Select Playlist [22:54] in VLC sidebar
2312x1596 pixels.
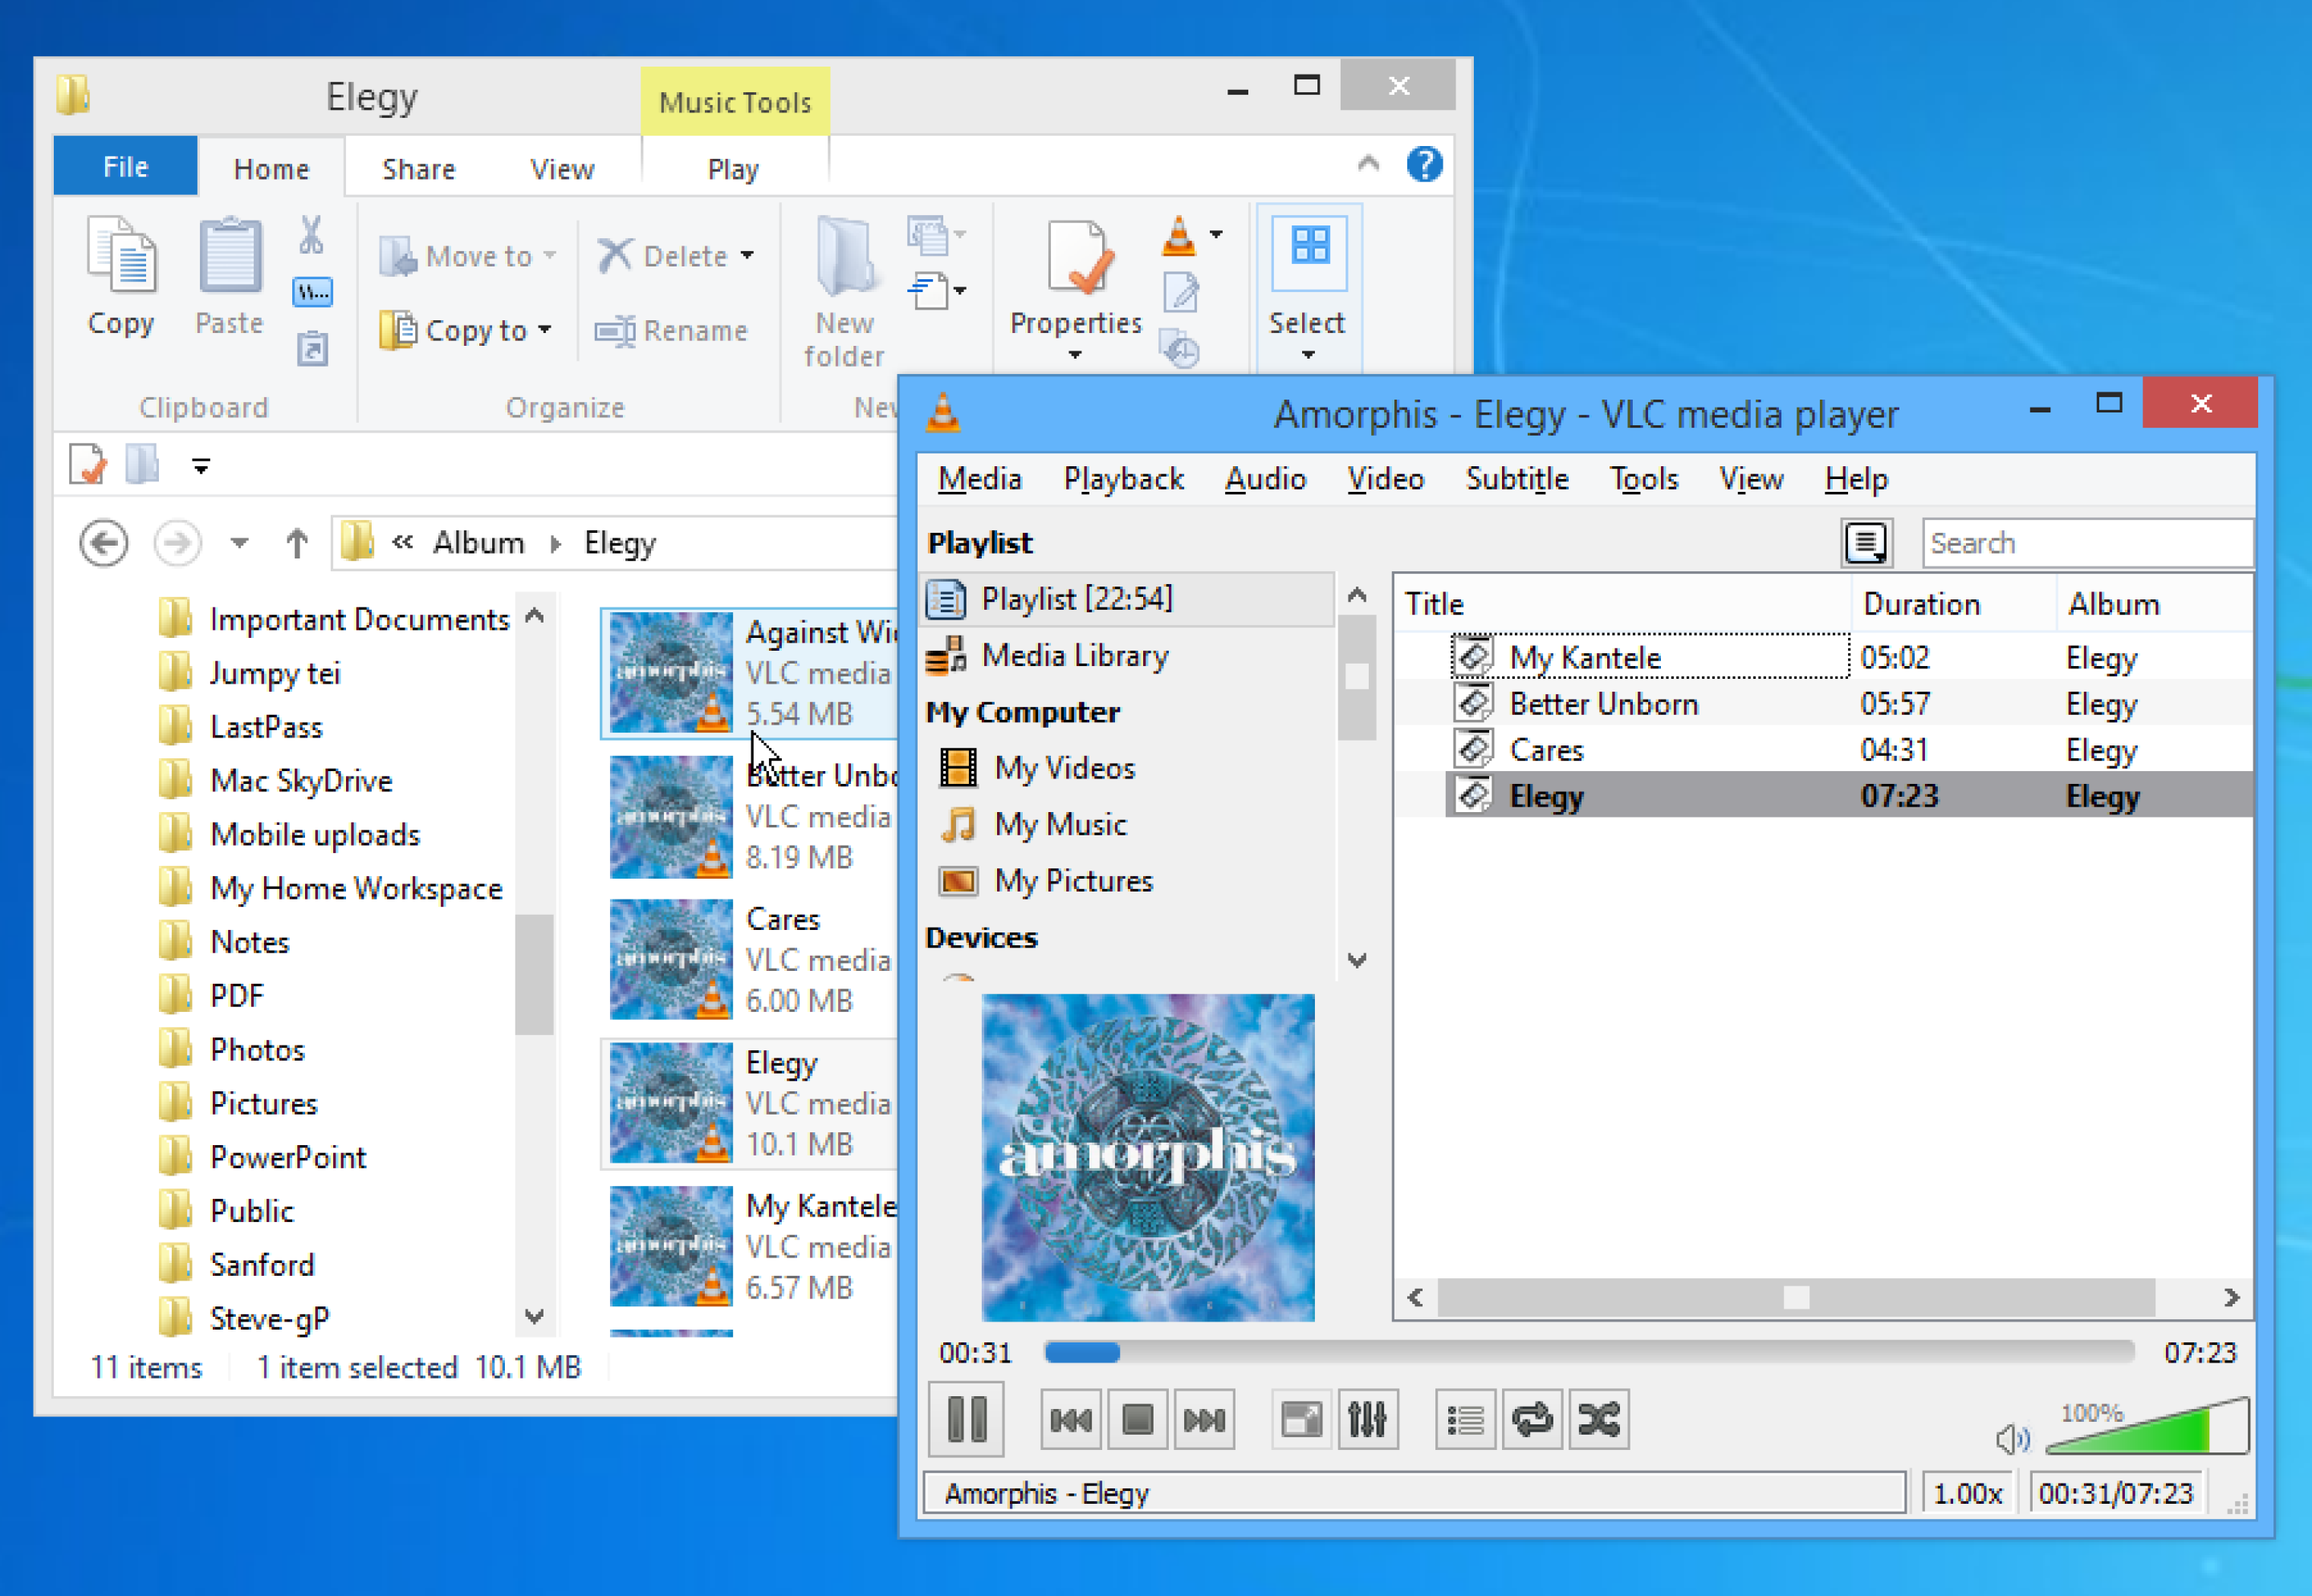(x=1127, y=599)
